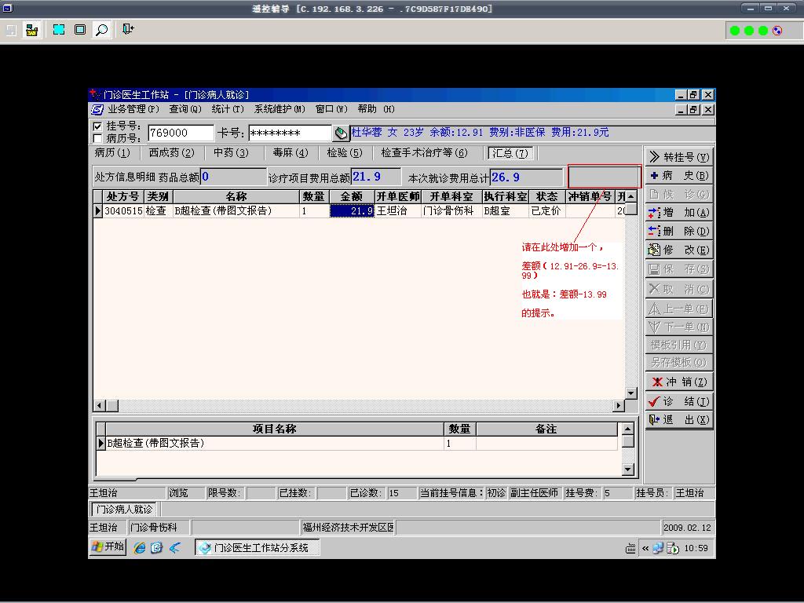804x603 pixels.
Task: Open 窗口(W) menu
Action: 331,109
